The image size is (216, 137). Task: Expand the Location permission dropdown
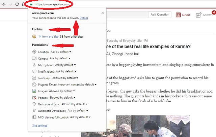pyautogui.click(x=61, y=52)
